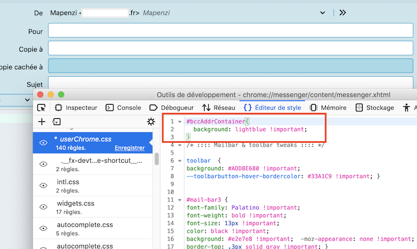Click the import style sheet icon
The width and height of the screenshot is (417, 249).
(56, 122)
